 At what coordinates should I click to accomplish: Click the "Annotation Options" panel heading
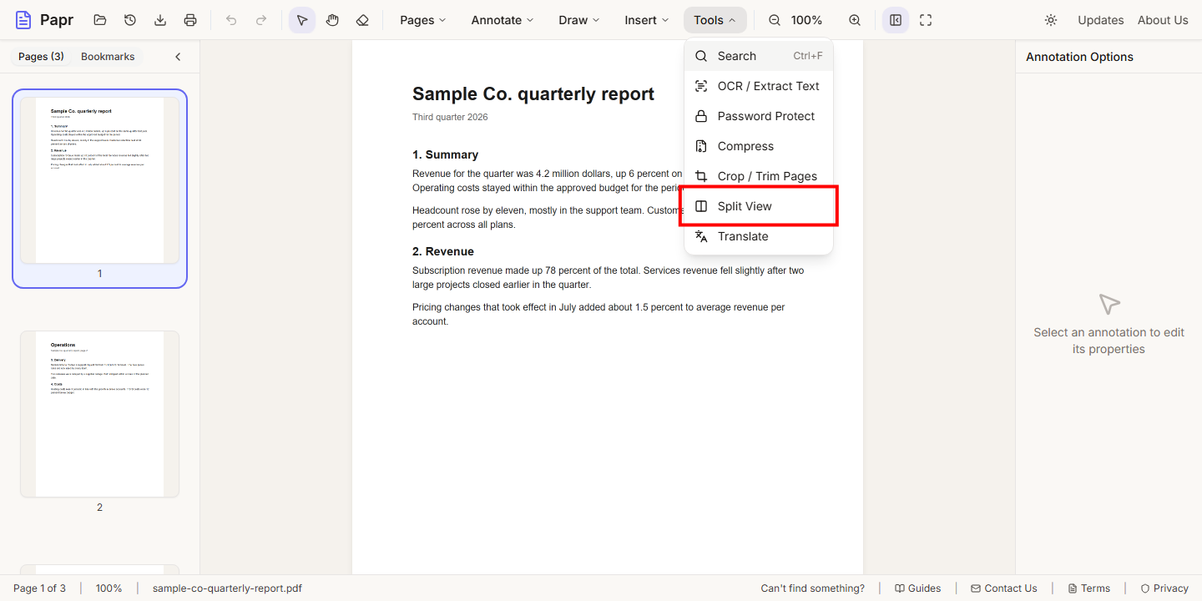1079,57
